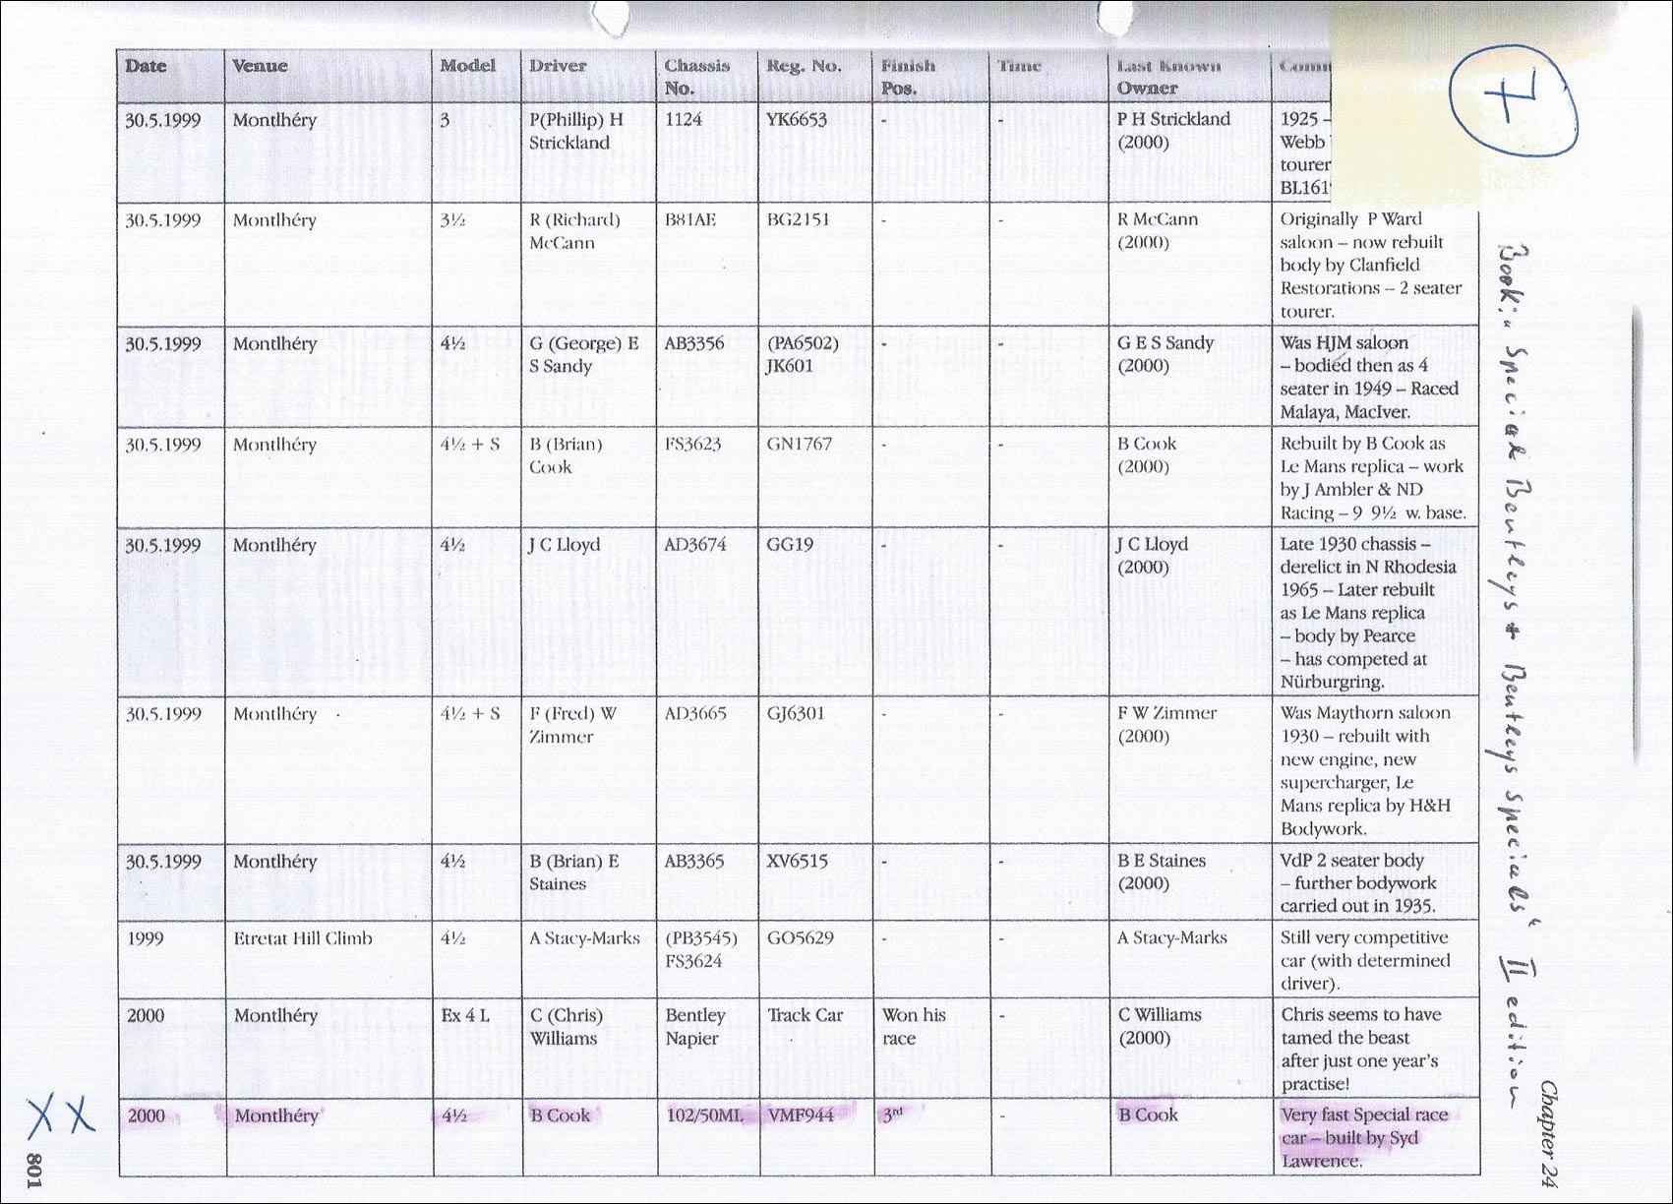Click the circled handwritten number 7
Viewport: 1673px width, 1204px height.
pyautogui.click(x=1509, y=104)
